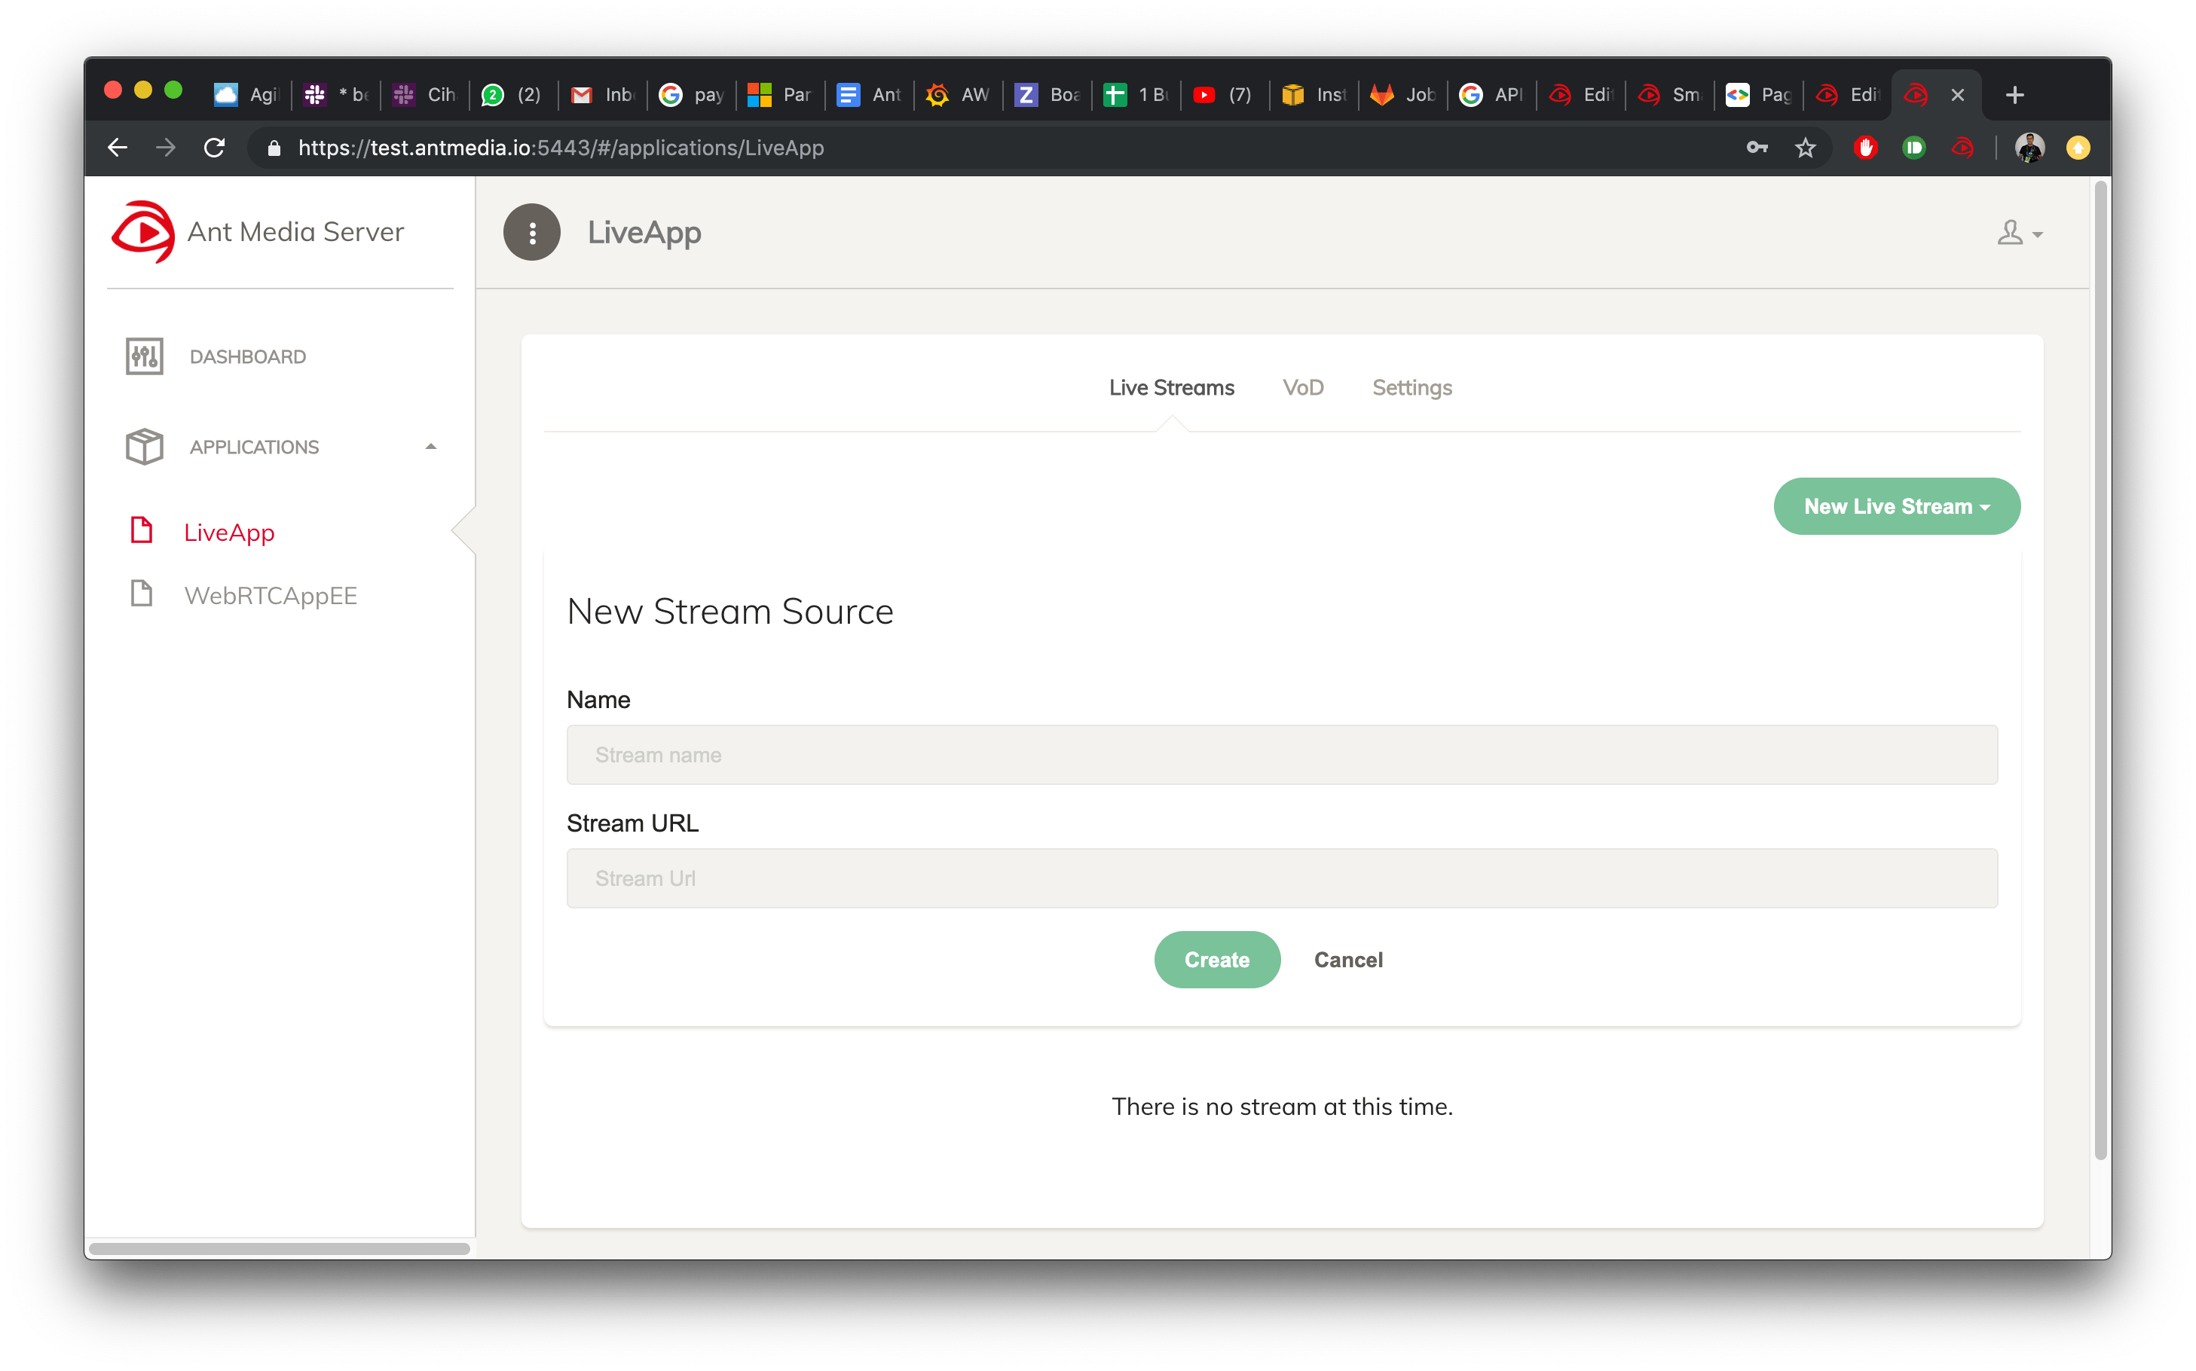Viewport: 2196px width, 1371px height.
Task: Click the Create button
Action: click(1216, 960)
